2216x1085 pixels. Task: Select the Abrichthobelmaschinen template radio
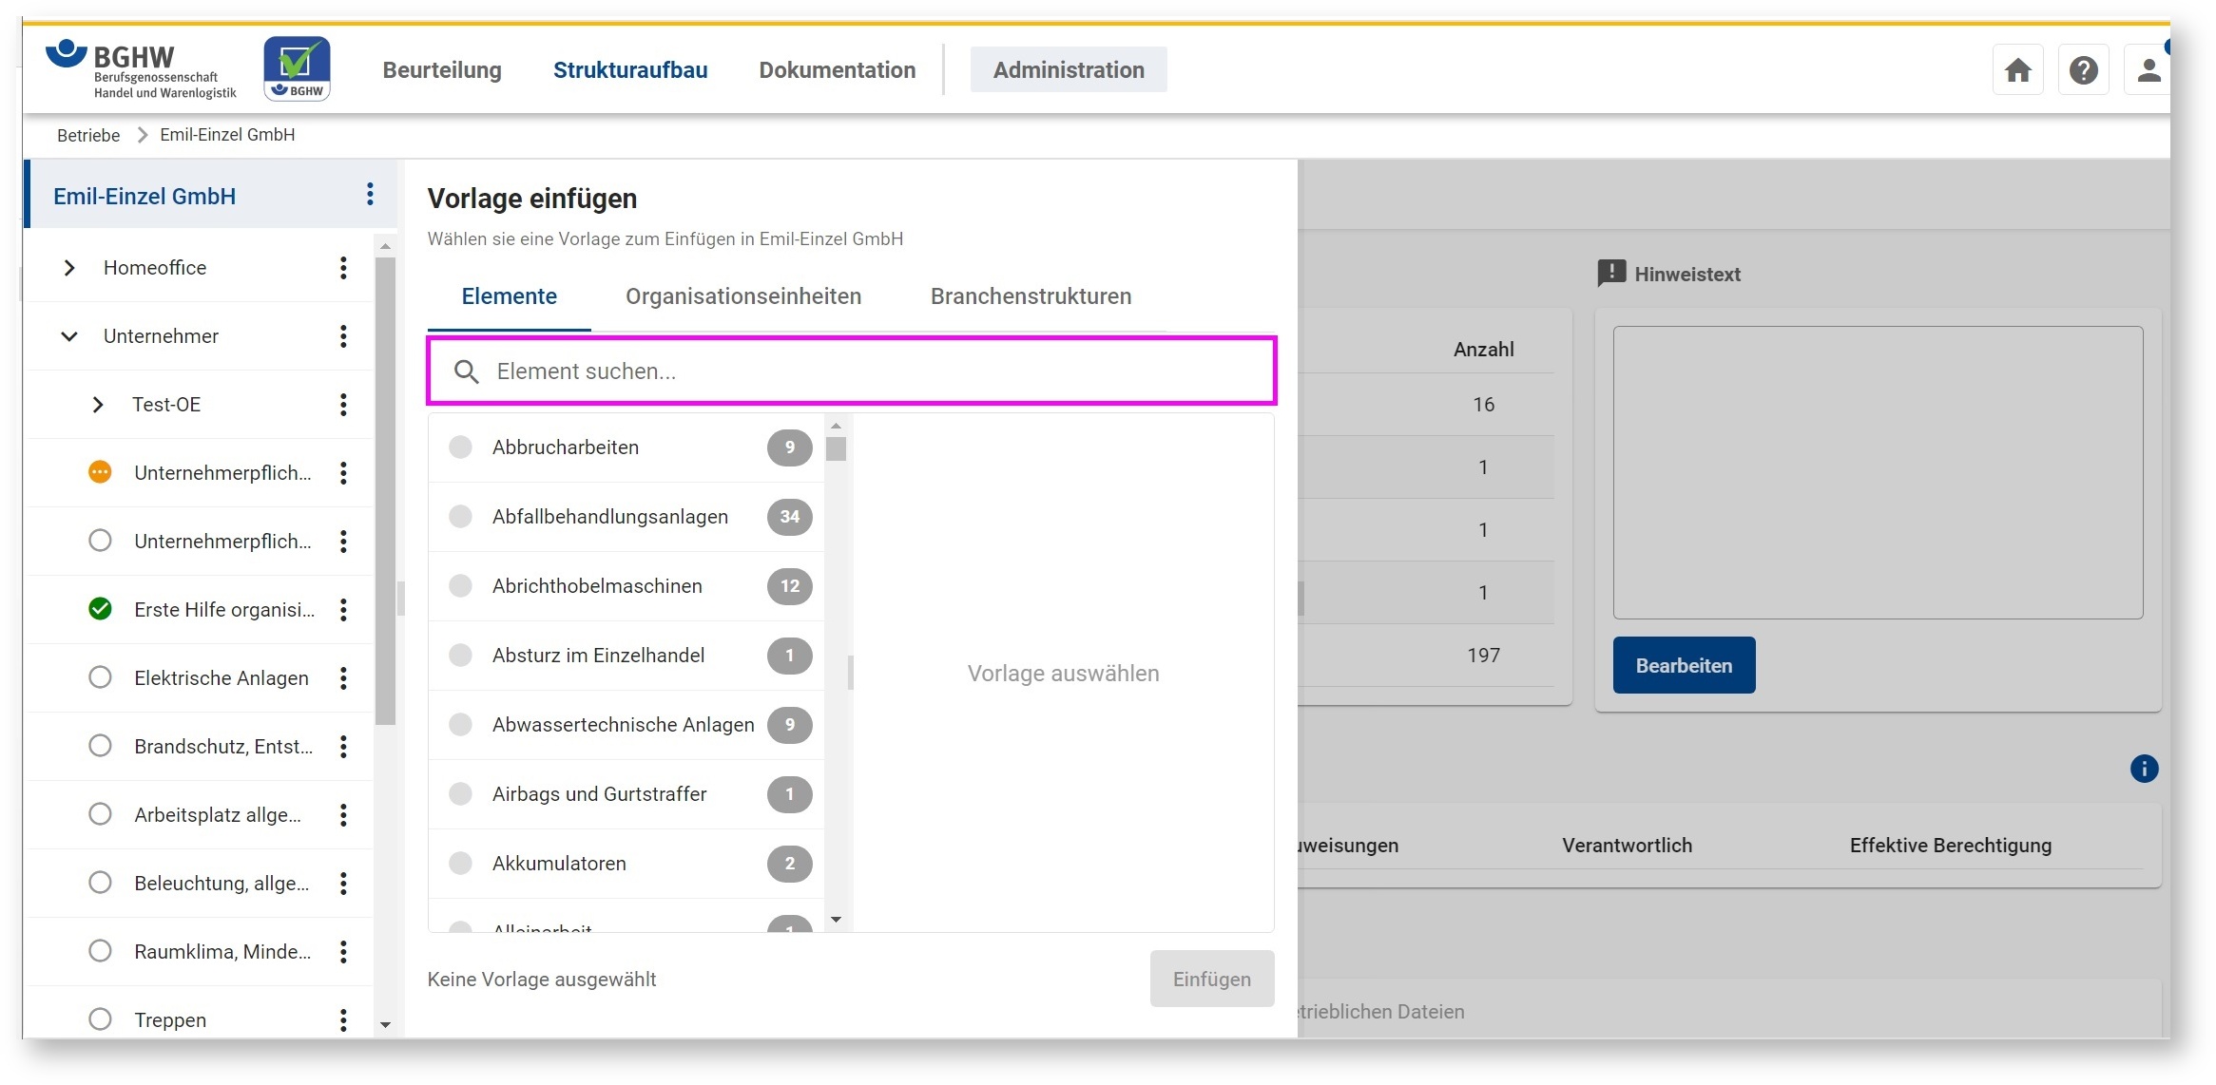461,586
